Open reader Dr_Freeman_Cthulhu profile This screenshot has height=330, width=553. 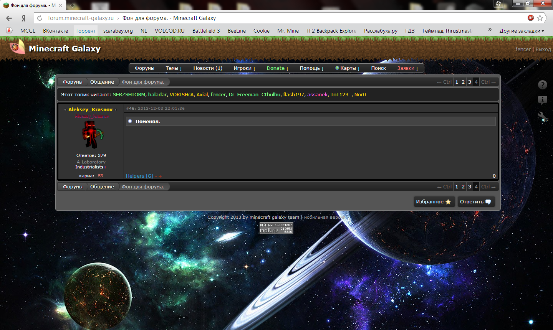point(255,94)
